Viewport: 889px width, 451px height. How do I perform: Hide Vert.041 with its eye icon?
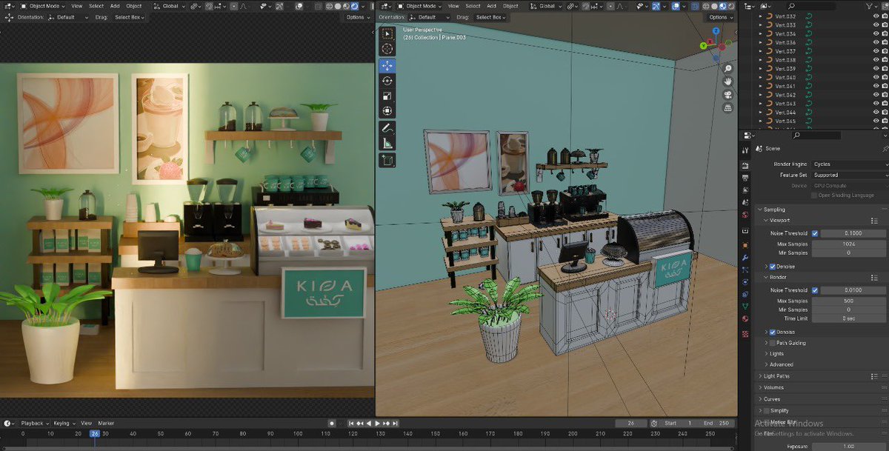click(x=874, y=86)
